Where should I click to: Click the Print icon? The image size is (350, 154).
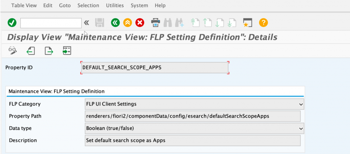click(x=156, y=23)
